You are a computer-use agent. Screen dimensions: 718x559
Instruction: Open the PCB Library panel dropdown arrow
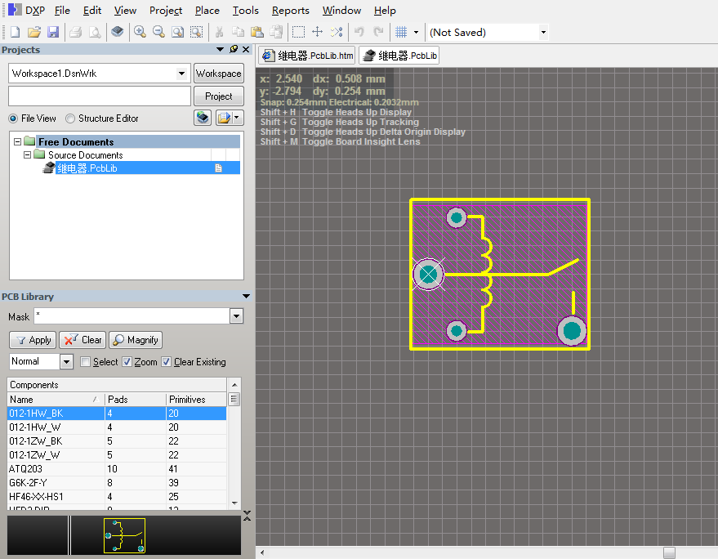tap(246, 297)
